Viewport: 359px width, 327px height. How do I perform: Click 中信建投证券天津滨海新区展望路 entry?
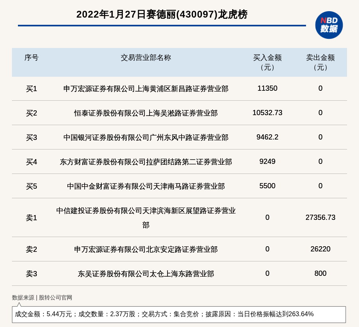pyautogui.click(x=146, y=217)
